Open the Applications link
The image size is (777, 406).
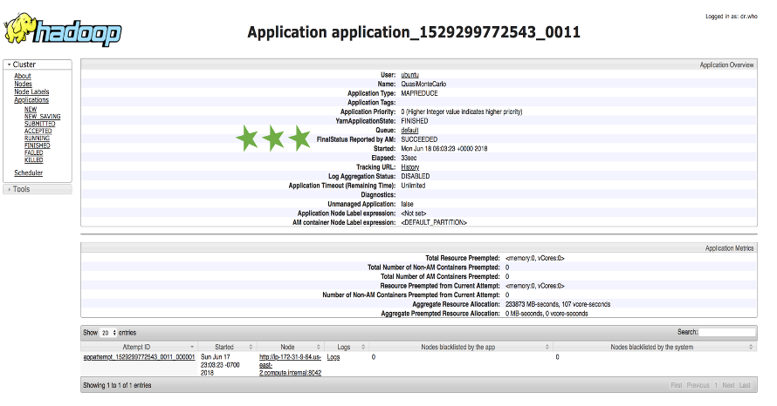(31, 99)
